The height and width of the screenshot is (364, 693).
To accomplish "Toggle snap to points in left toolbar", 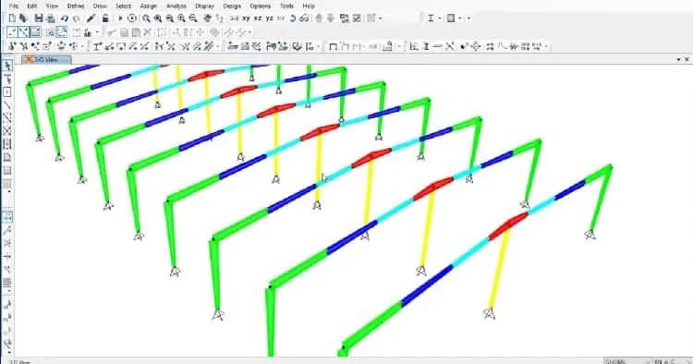I will [7, 217].
